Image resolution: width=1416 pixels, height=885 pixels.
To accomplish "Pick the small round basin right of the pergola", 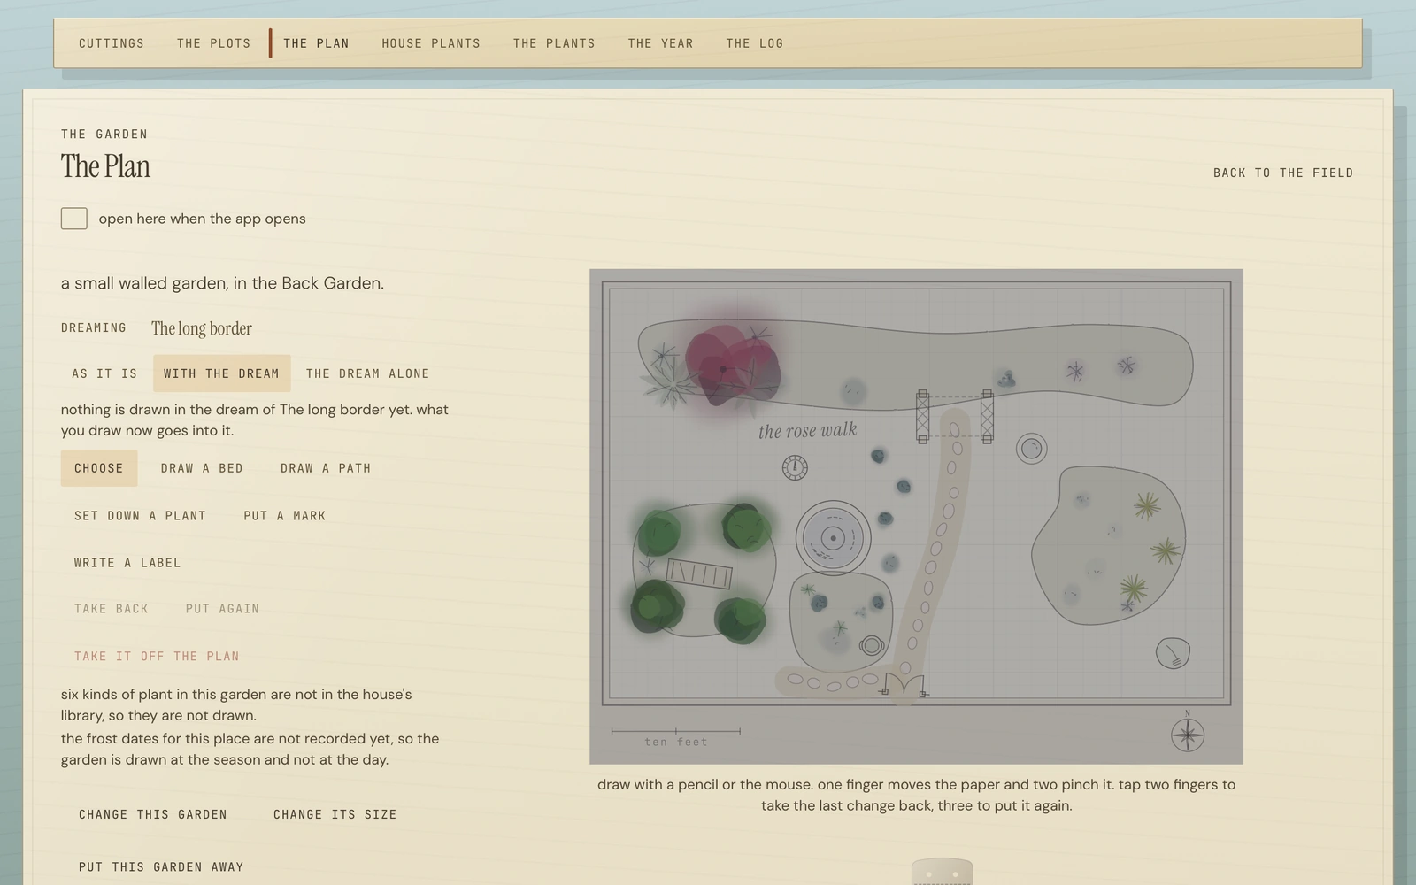I will tap(1031, 449).
